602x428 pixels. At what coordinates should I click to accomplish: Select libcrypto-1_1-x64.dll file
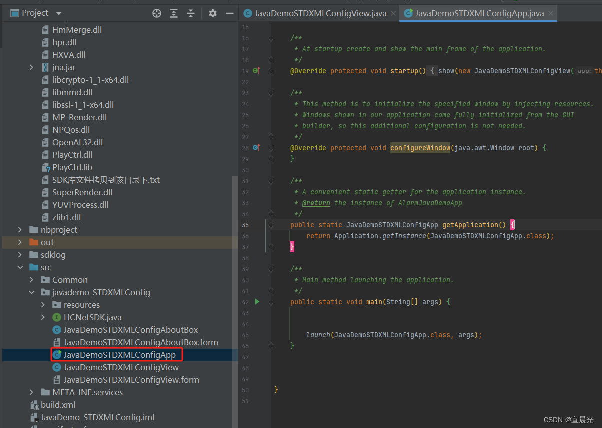[x=91, y=80]
